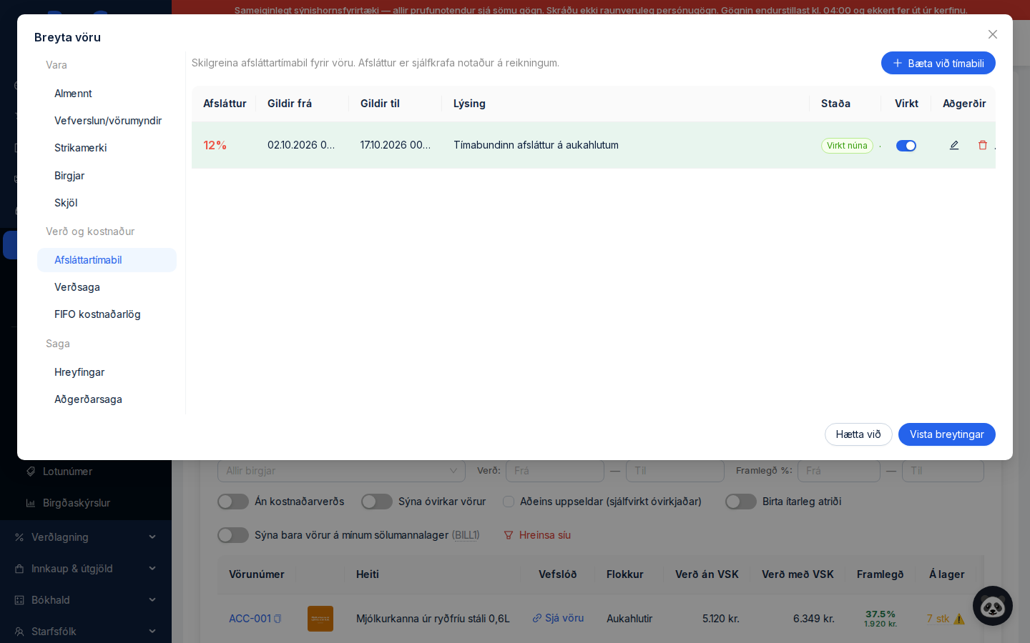The width and height of the screenshot is (1030, 643).
Task: Delete the 12% discount period
Action: [x=983, y=145]
